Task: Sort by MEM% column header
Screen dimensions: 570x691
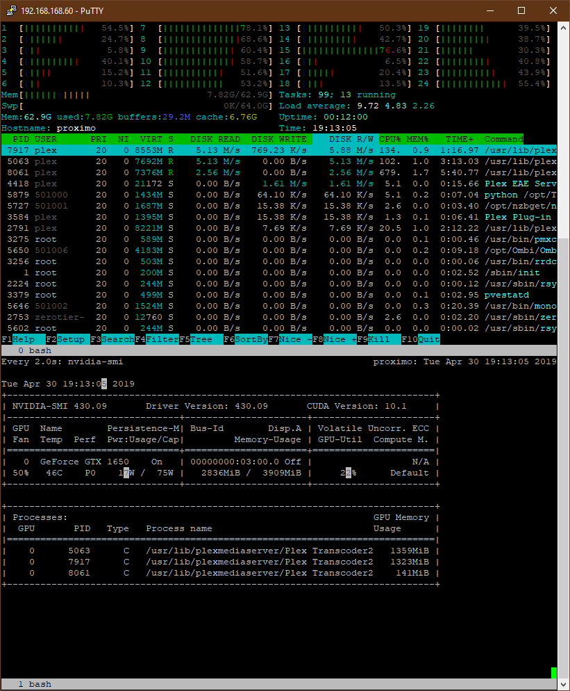Action: click(x=417, y=139)
